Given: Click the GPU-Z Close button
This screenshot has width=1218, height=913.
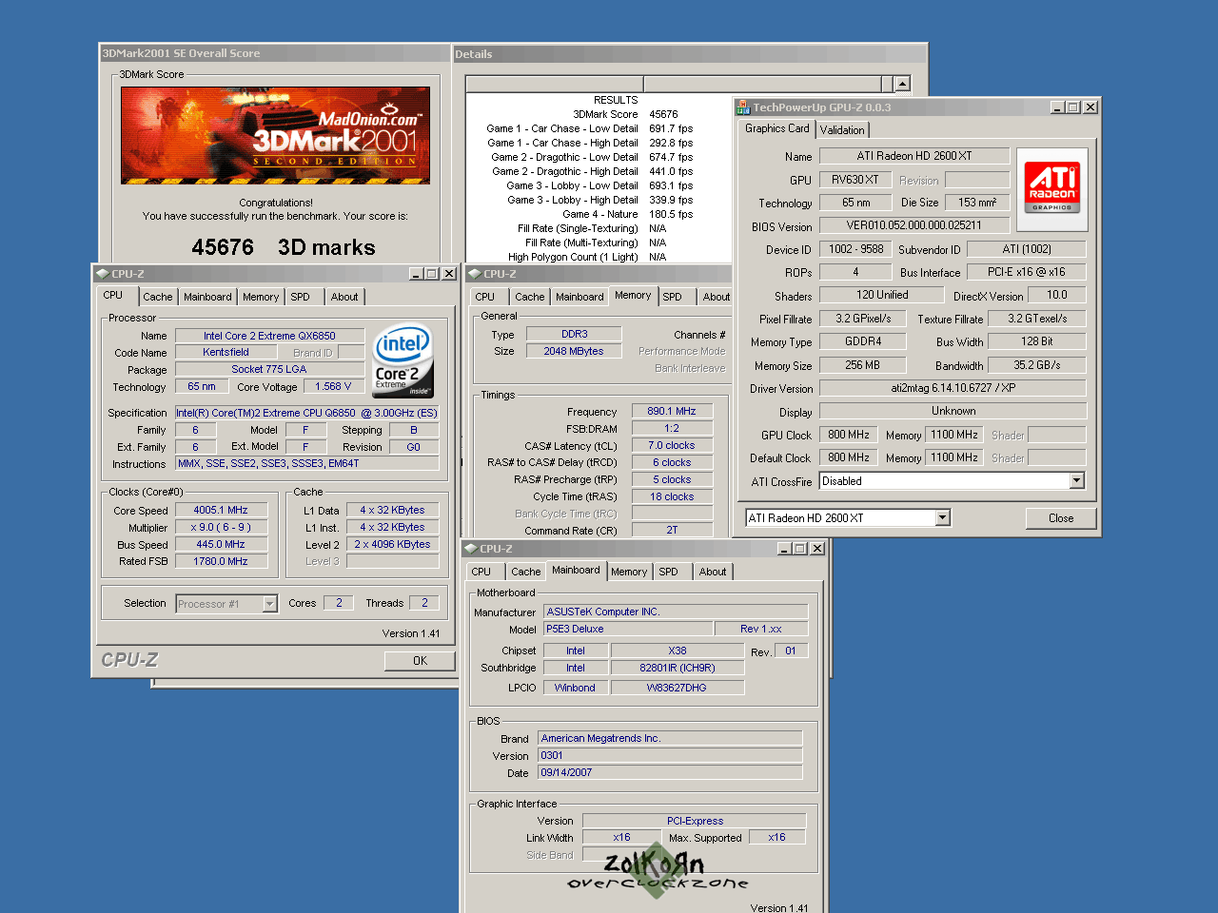Looking at the screenshot, I should tap(1061, 518).
